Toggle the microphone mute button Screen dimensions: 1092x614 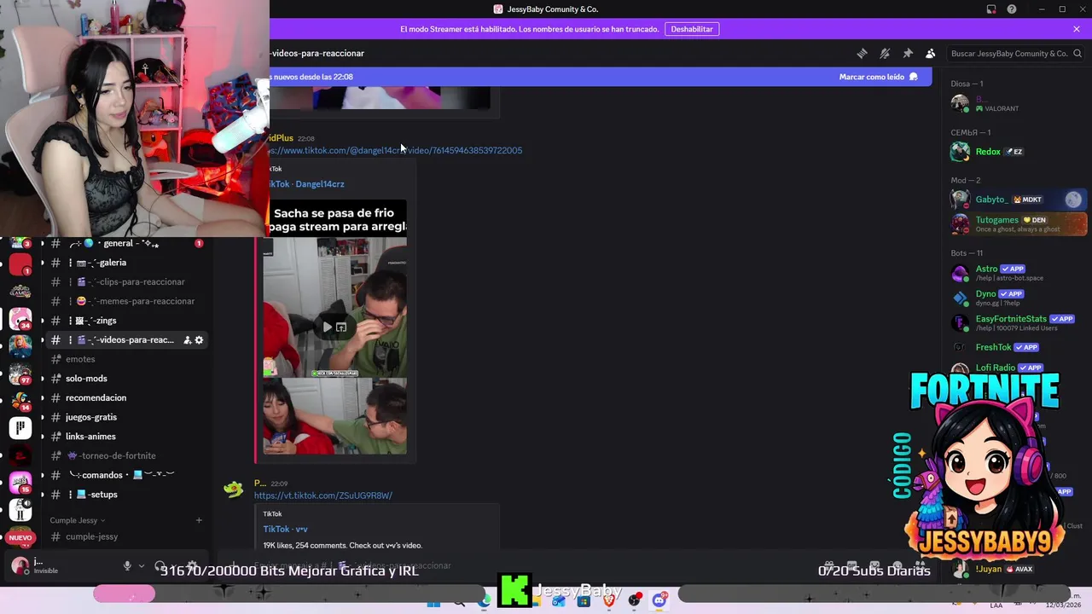tap(127, 565)
